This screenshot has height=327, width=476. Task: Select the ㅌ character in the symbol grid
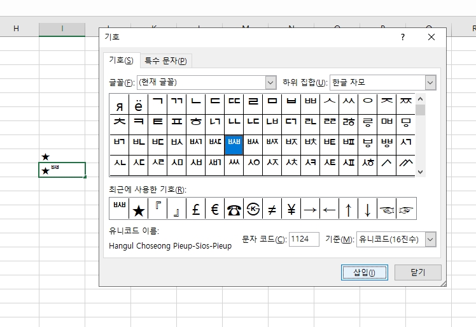(x=158, y=124)
